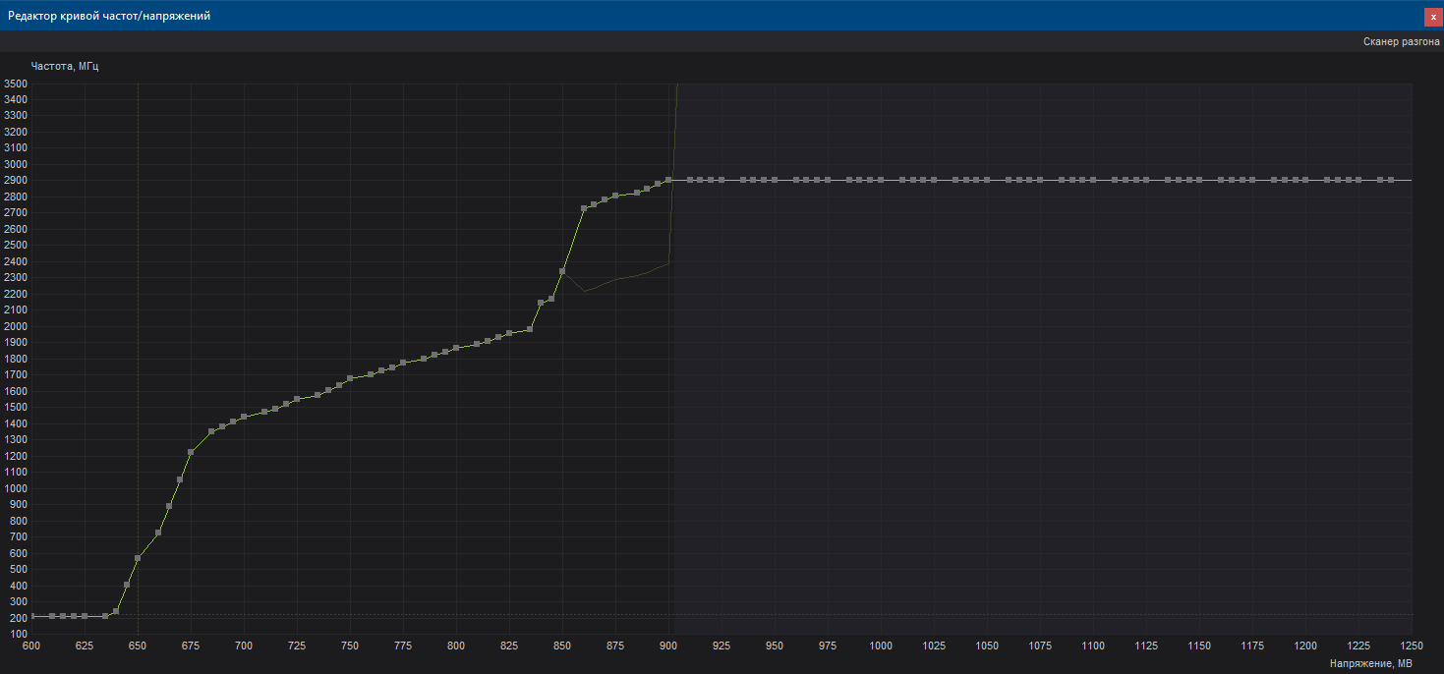1444x674 pixels.
Task: Select the curve point at 410 MHz
Action: [127, 585]
